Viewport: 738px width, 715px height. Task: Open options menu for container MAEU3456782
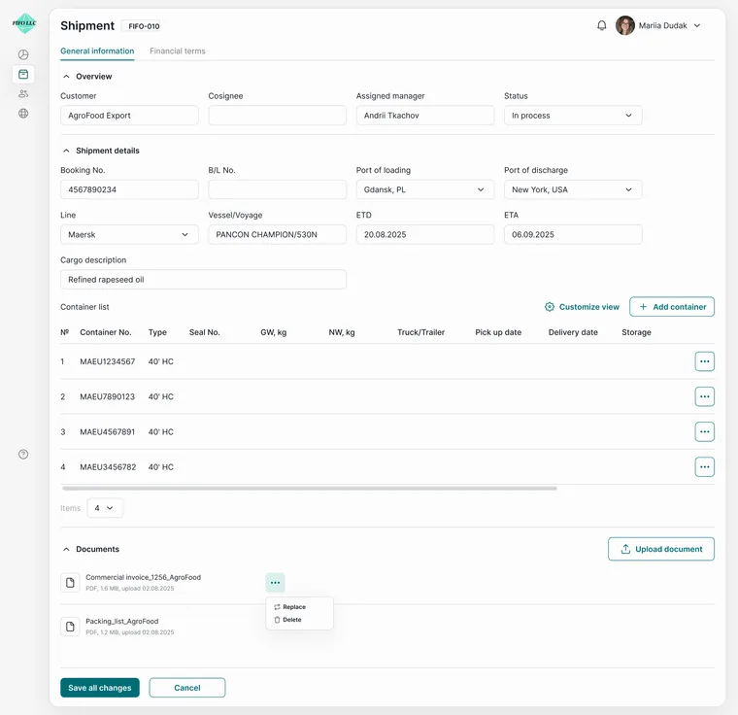(705, 466)
